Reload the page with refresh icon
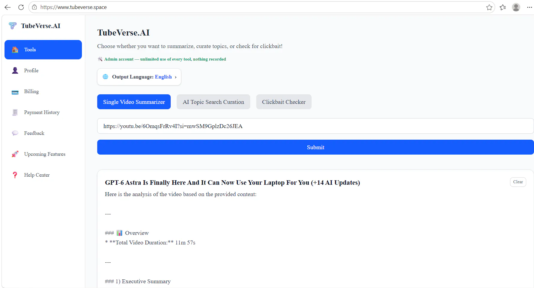The image size is (534, 288). 21,7
